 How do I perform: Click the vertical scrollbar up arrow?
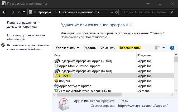[176, 54]
